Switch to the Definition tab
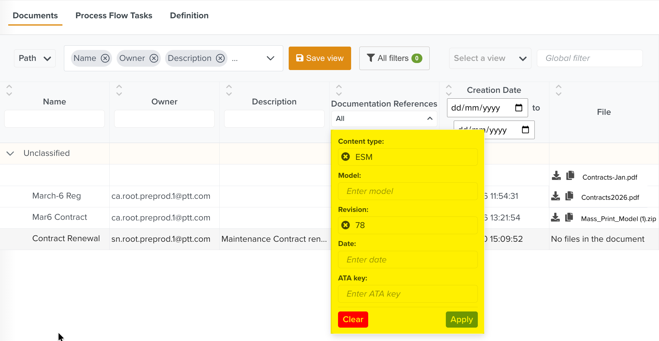This screenshot has height=341, width=659. (189, 16)
